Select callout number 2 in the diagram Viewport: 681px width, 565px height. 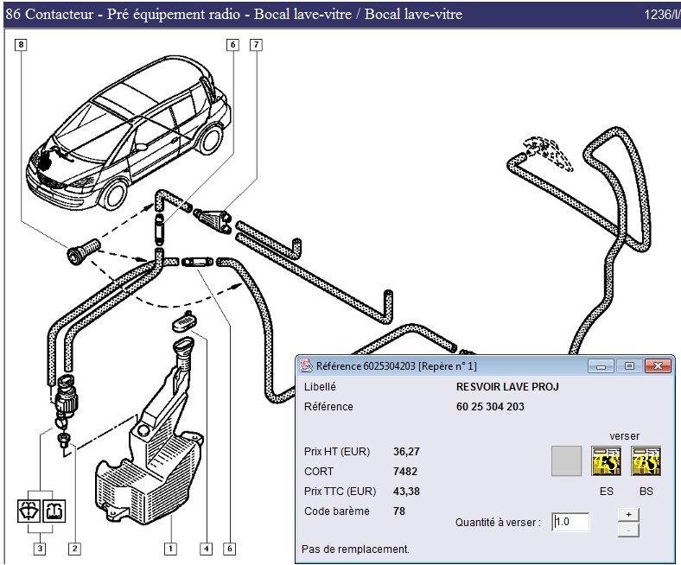(75, 548)
